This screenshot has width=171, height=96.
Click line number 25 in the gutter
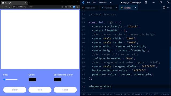pos(83,22)
